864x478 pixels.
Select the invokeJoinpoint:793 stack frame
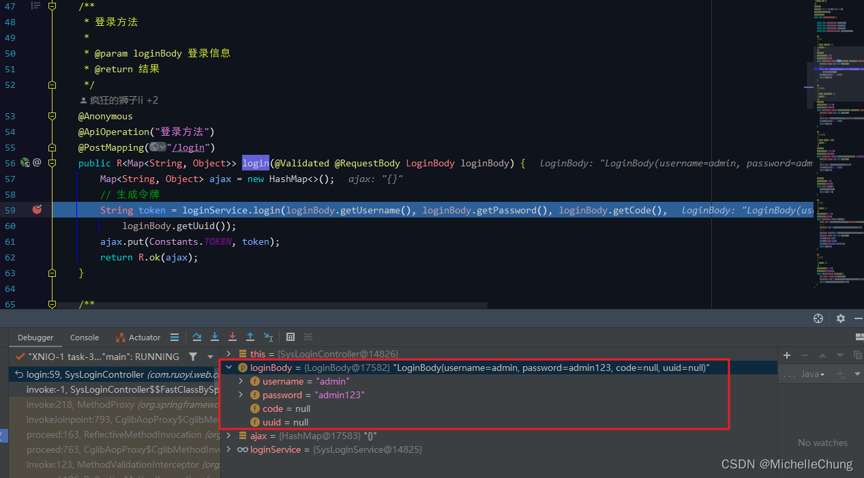(x=115, y=419)
